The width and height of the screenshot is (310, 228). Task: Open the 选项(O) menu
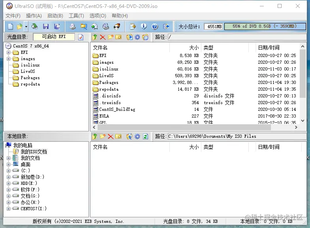coord(98,16)
